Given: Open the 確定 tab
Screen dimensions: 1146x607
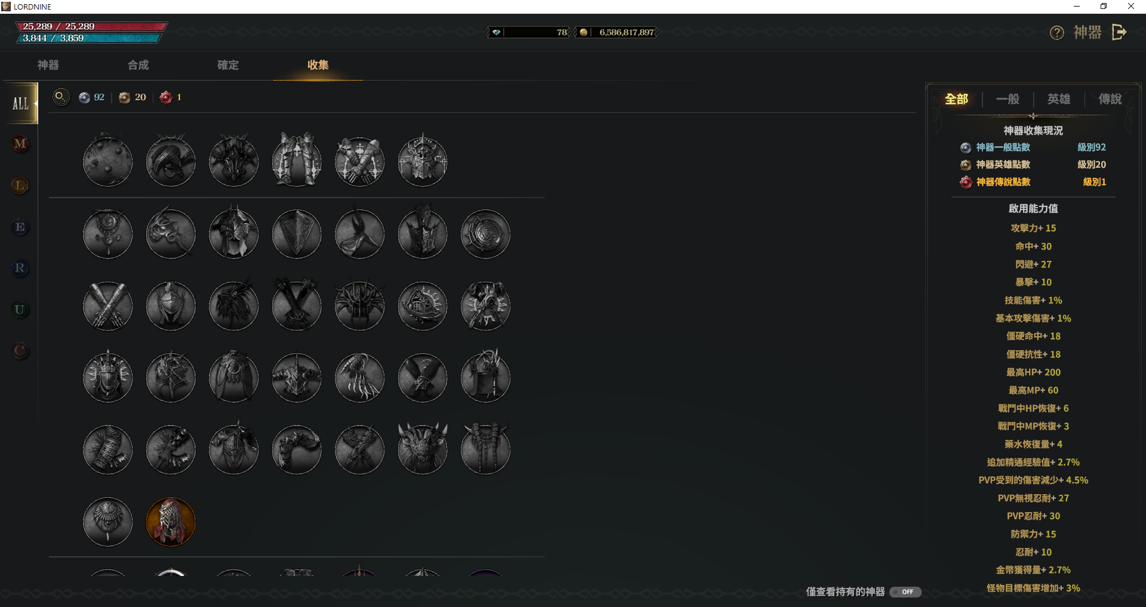Looking at the screenshot, I should click(x=228, y=65).
